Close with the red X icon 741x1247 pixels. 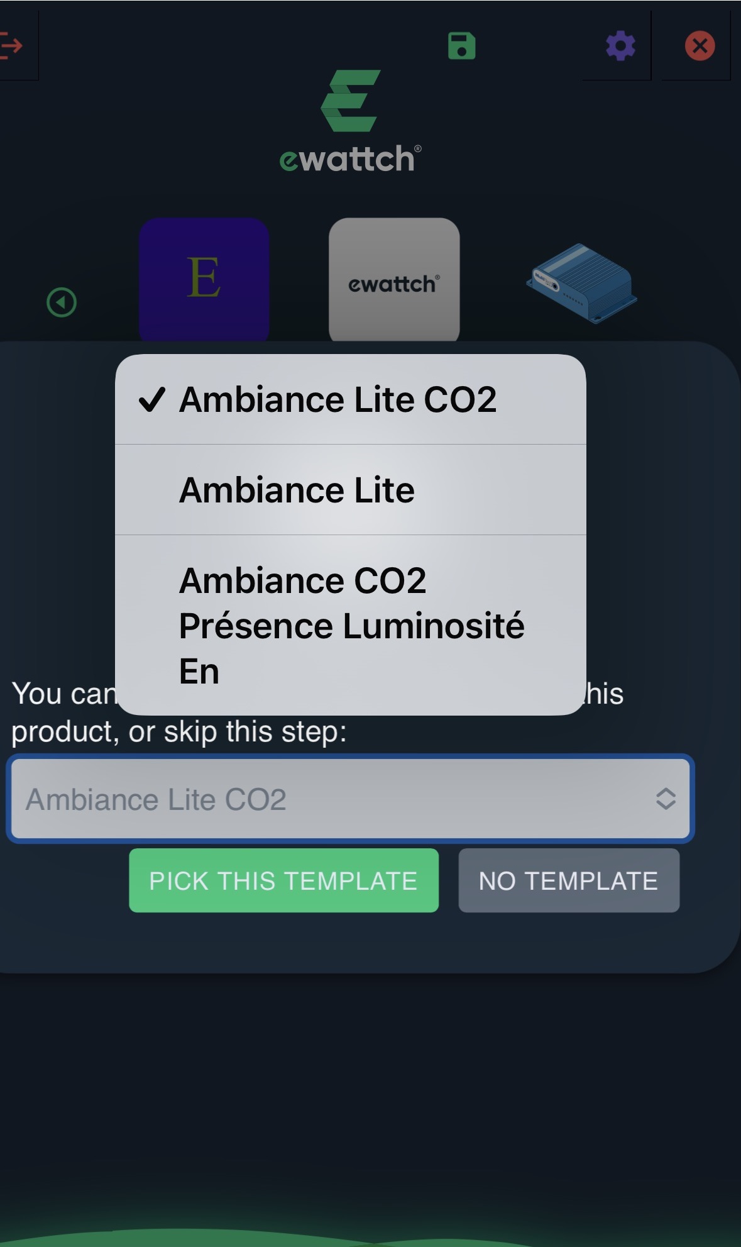pos(700,46)
